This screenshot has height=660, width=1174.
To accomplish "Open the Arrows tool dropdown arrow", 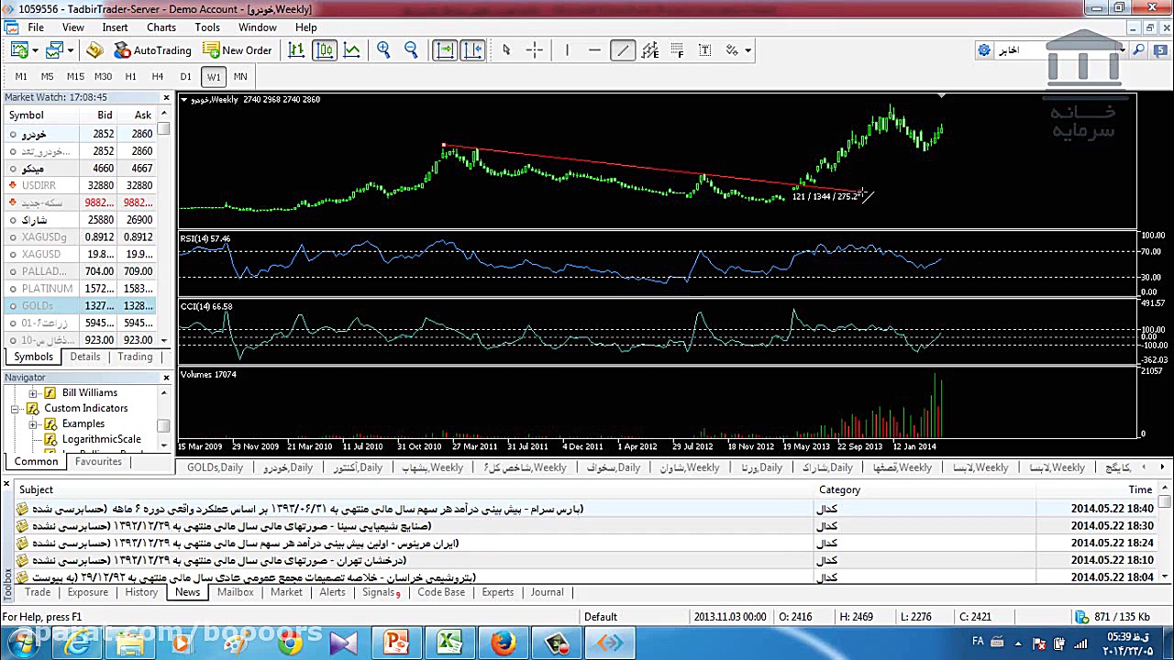I will coord(748,50).
